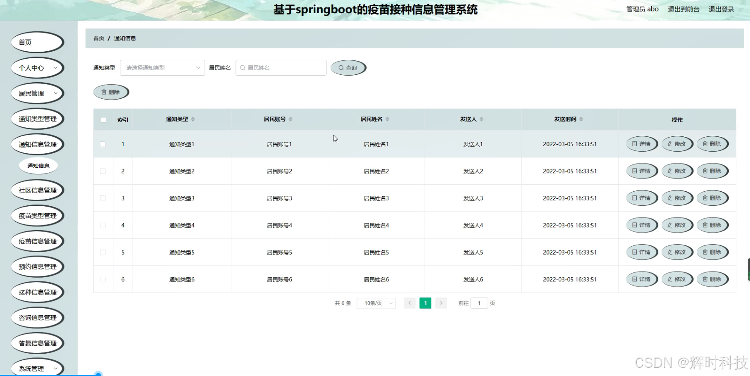Click the search magnifier 查询 button
This screenshot has height=376, width=750.
point(348,68)
